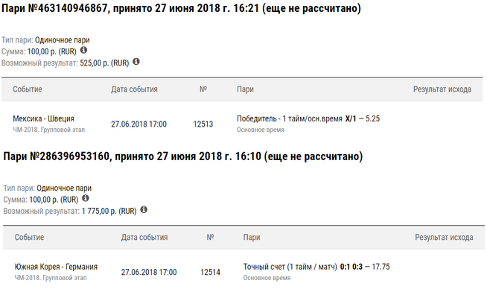Click Результат исхода header in first table
The height and width of the screenshot is (298, 487).
442,89
